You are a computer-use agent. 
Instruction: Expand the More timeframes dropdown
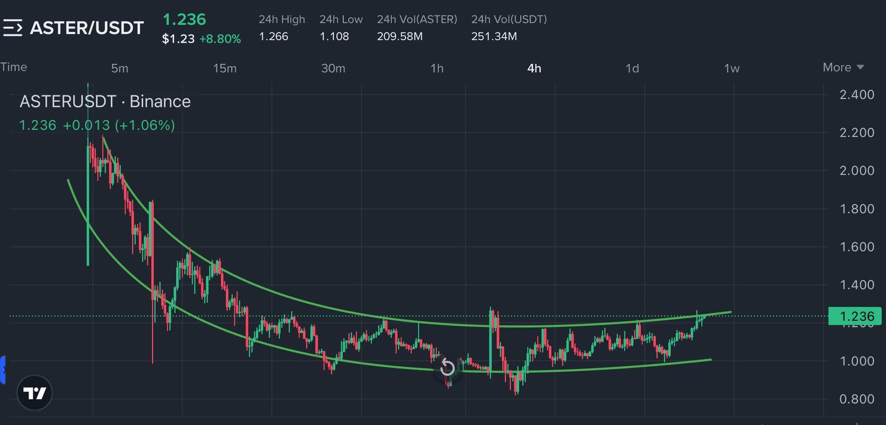(843, 67)
